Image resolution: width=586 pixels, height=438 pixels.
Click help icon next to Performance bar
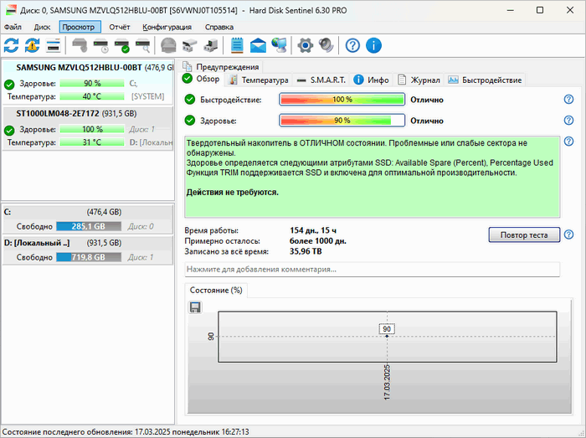click(x=568, y=100)
